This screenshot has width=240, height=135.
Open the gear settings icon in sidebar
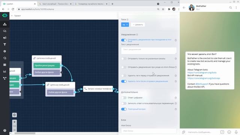pos(5,51)
